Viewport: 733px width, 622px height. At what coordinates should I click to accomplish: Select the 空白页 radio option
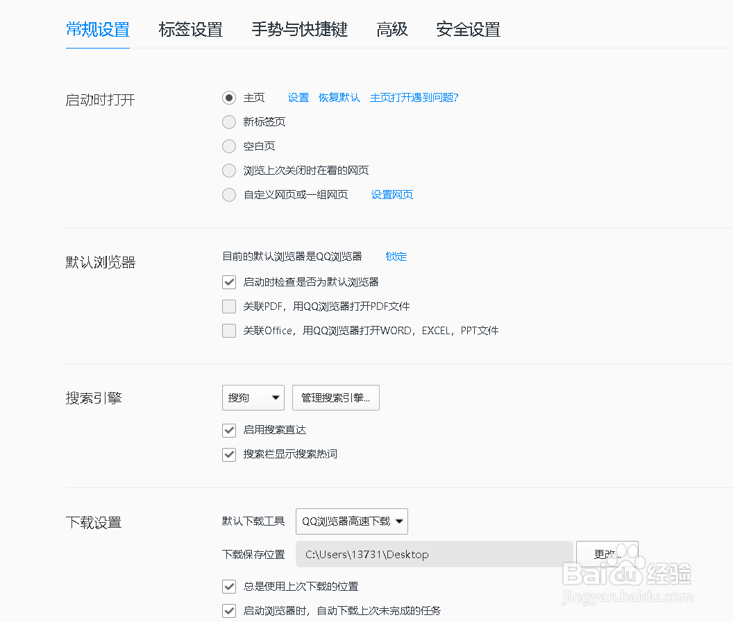(229, 146)
